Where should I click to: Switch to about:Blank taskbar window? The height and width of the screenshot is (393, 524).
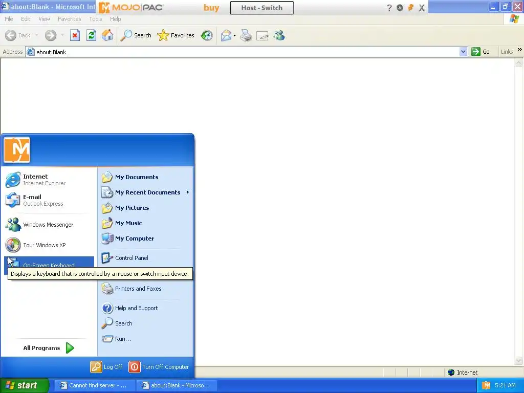point(177,385)
